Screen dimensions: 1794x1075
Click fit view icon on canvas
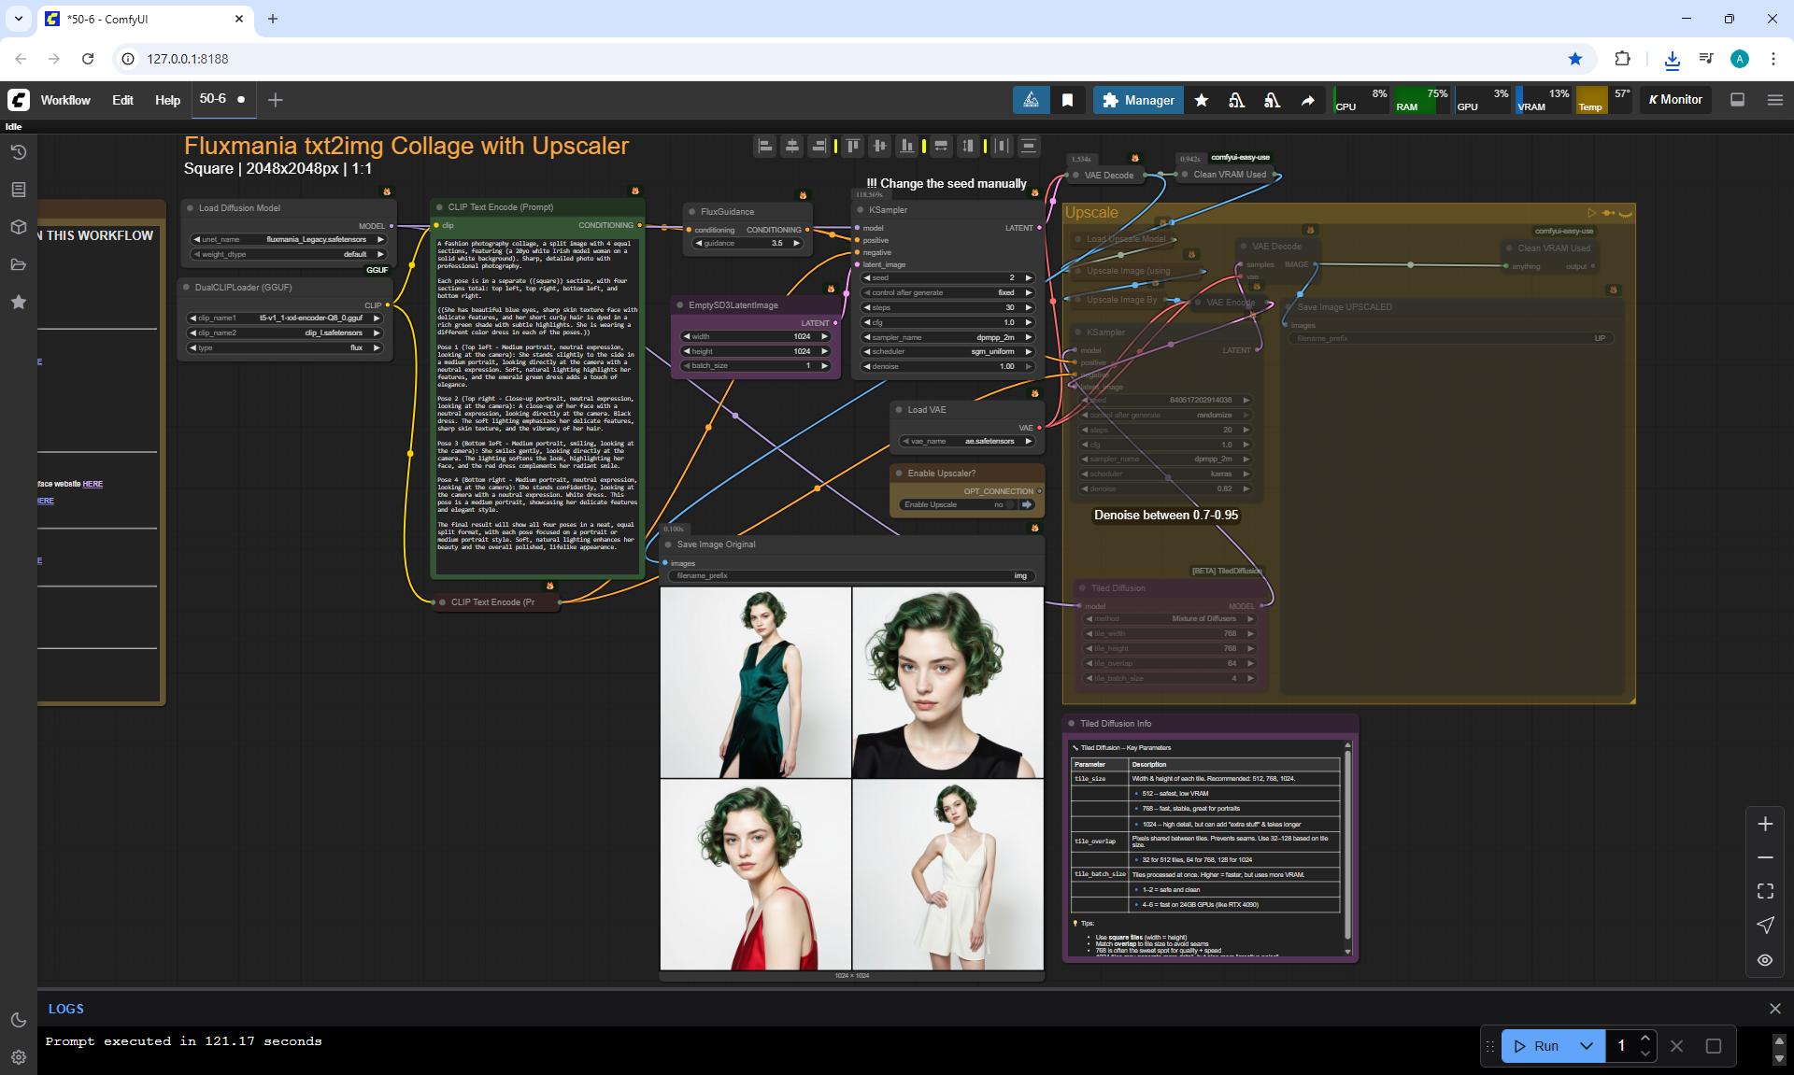(x=1764, y=891)
